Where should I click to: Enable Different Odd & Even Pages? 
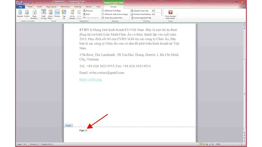pyautogui.click(x=115, y=14)
